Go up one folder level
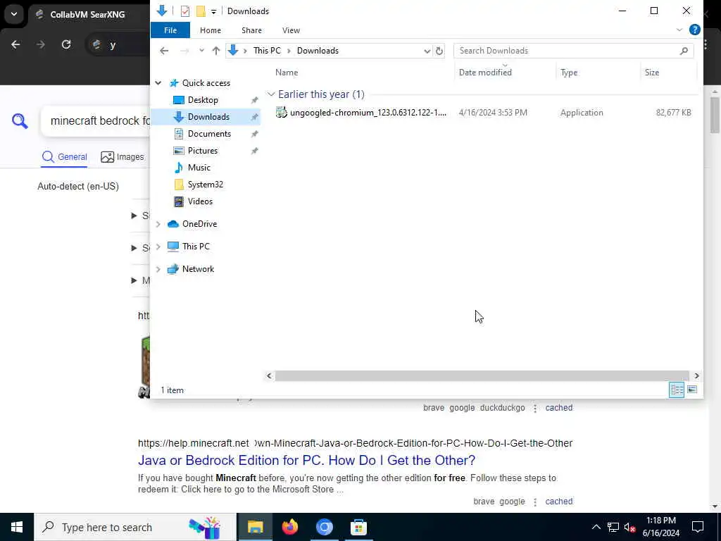The height and width of the screenshot is (541, 721). pos(215,51)
